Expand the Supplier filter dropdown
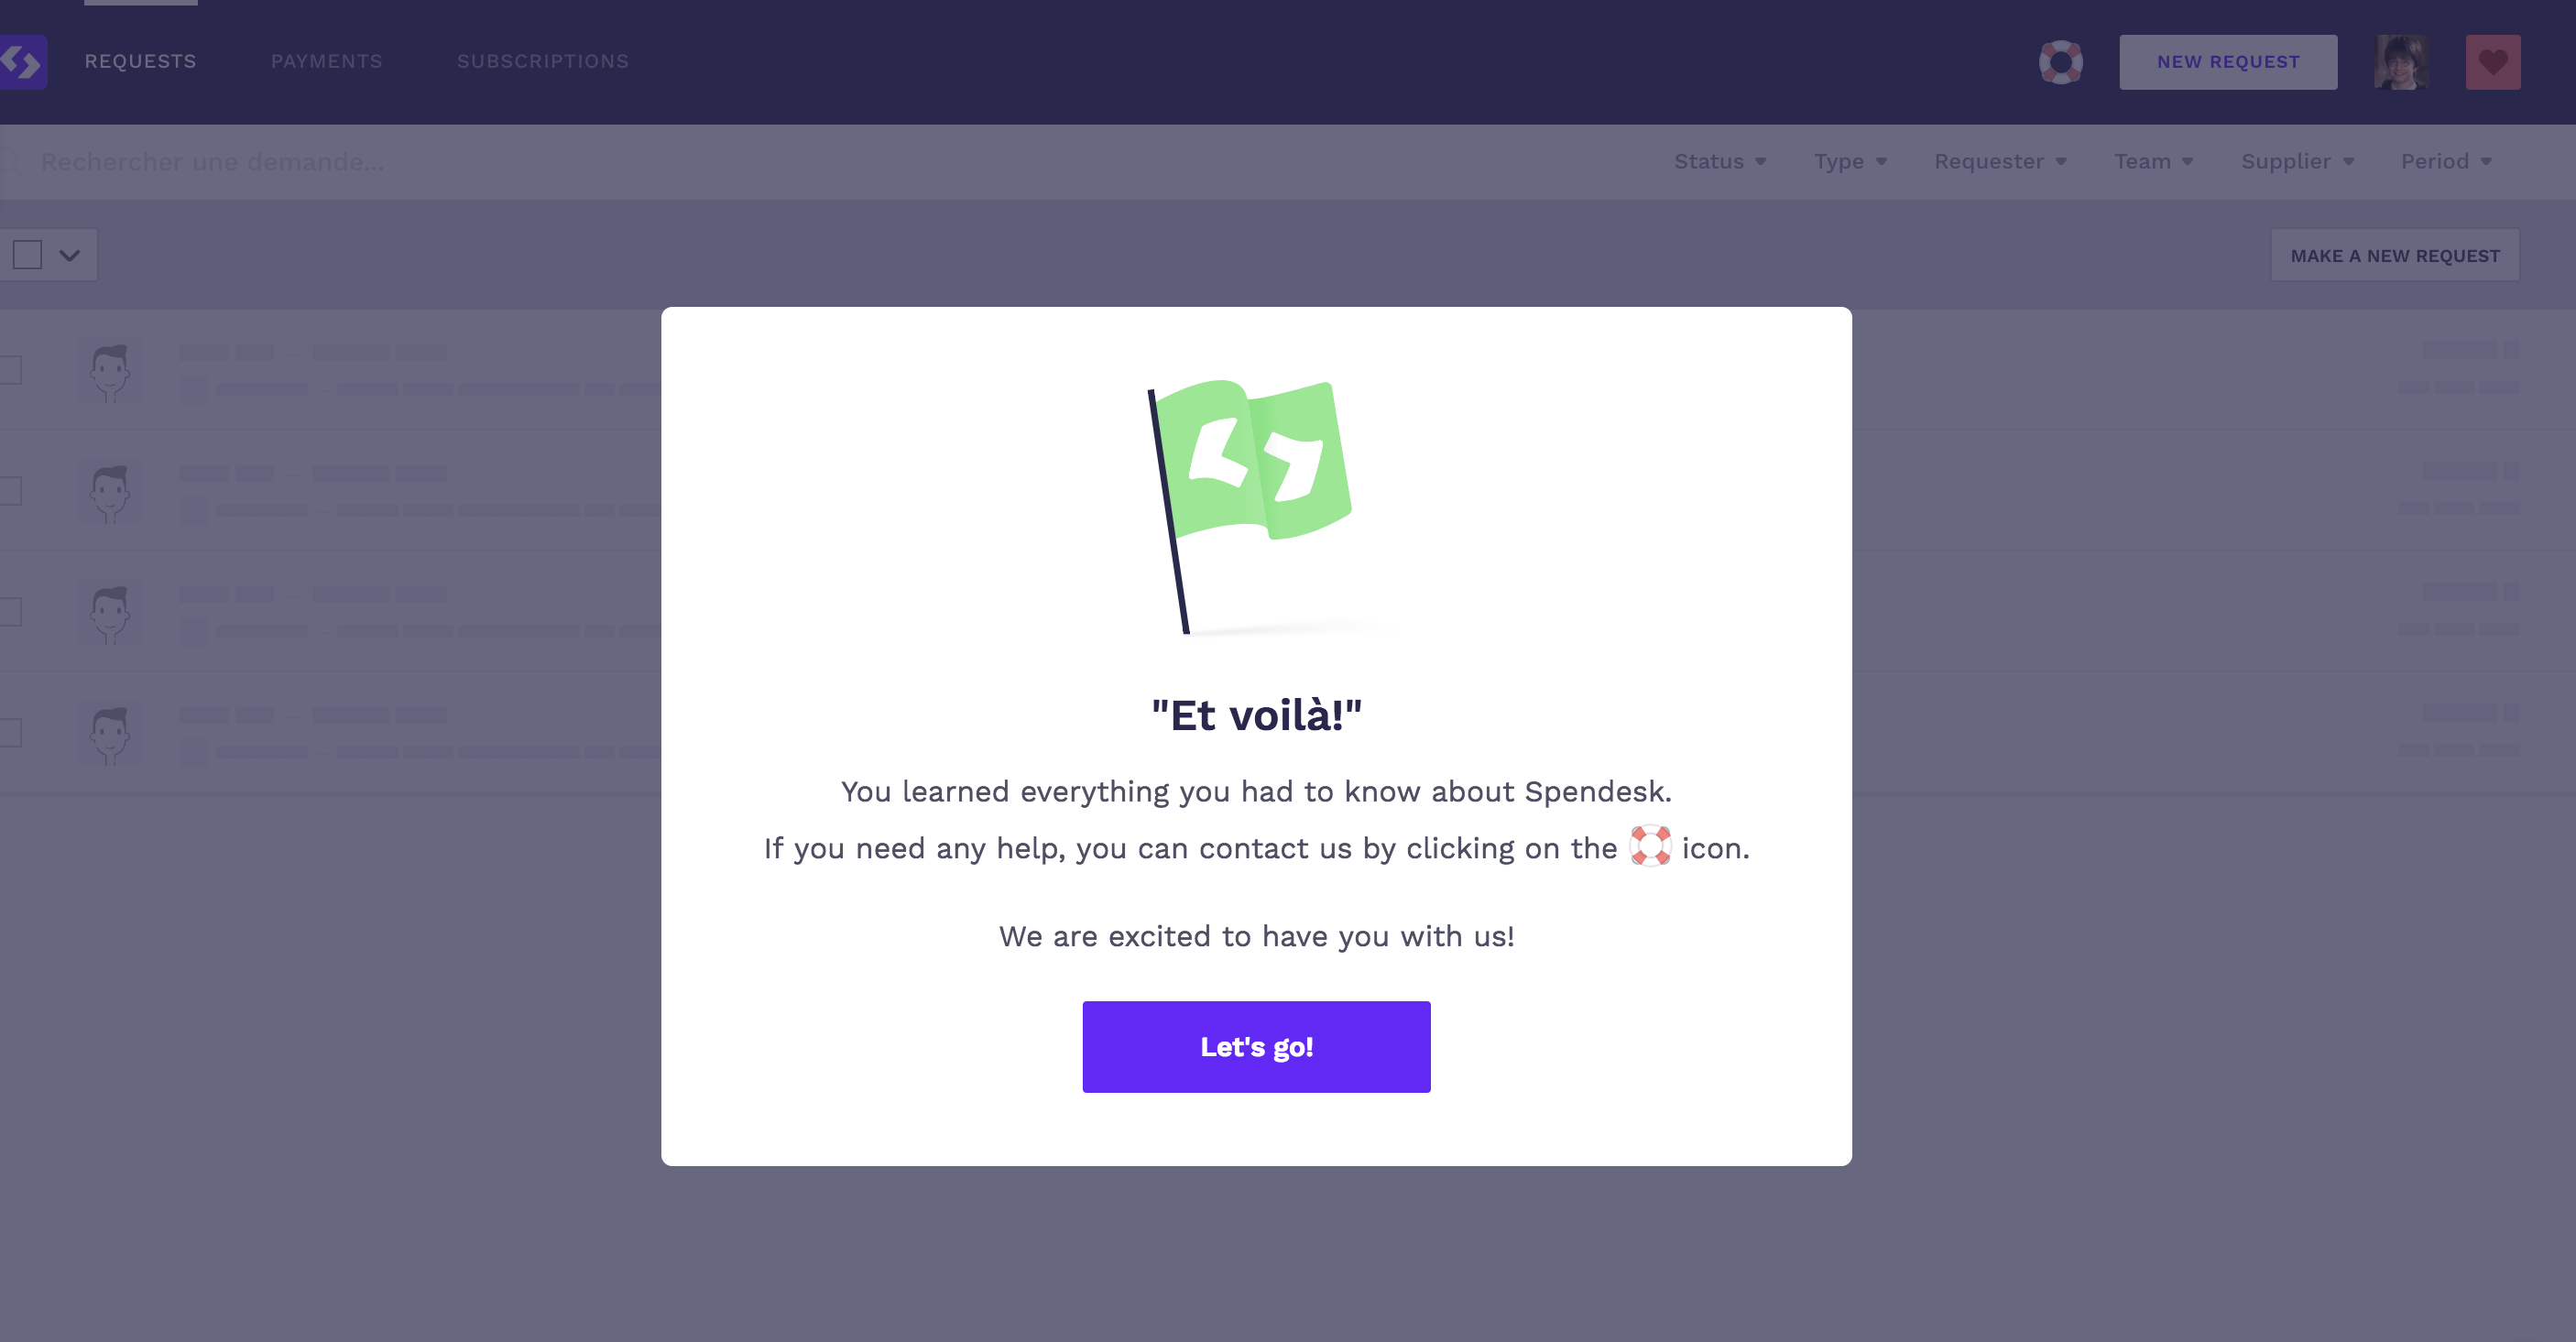 coord(2297,160)
